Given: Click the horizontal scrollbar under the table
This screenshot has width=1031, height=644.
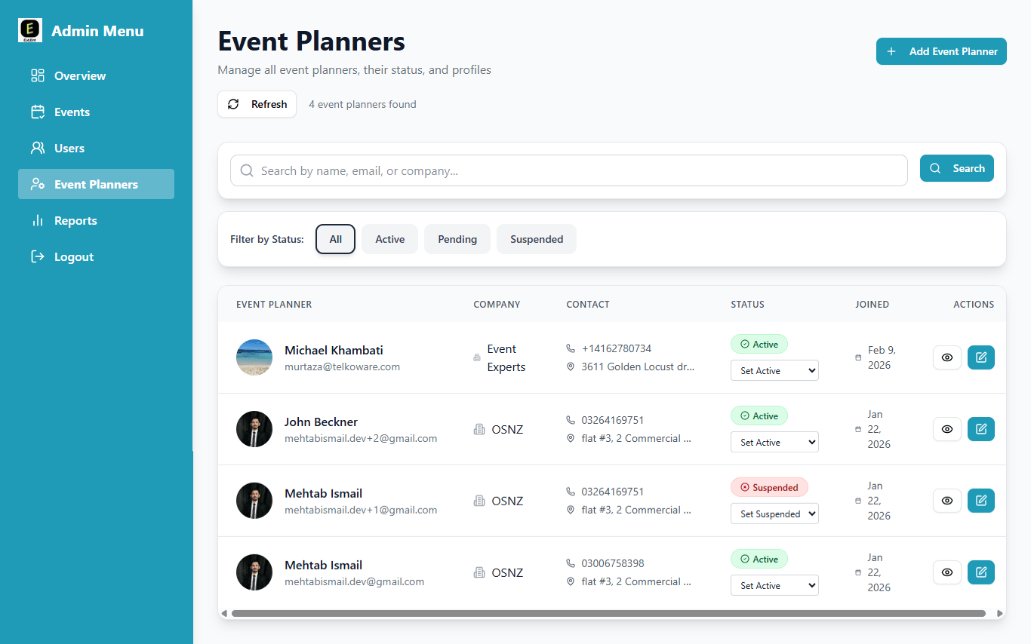Looking at the screenshot, I should 608,613.
